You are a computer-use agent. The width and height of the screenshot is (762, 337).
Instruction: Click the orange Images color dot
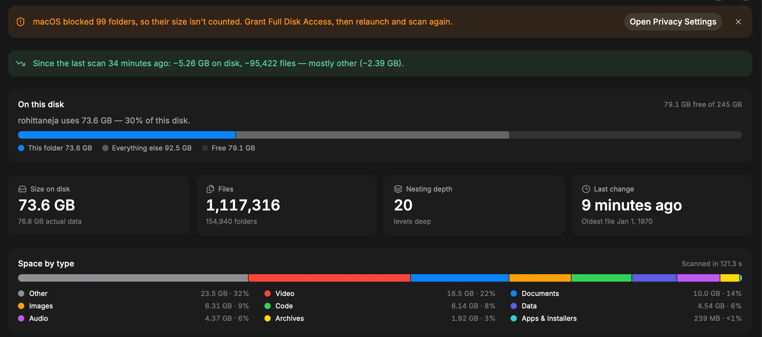pos(21,306)
